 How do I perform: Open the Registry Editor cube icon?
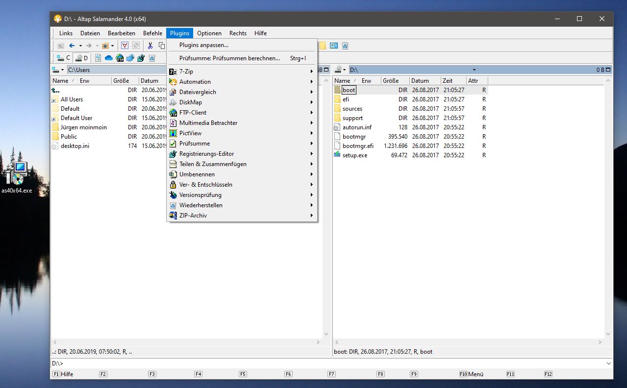pyautogui.click(x=141, y=58)
